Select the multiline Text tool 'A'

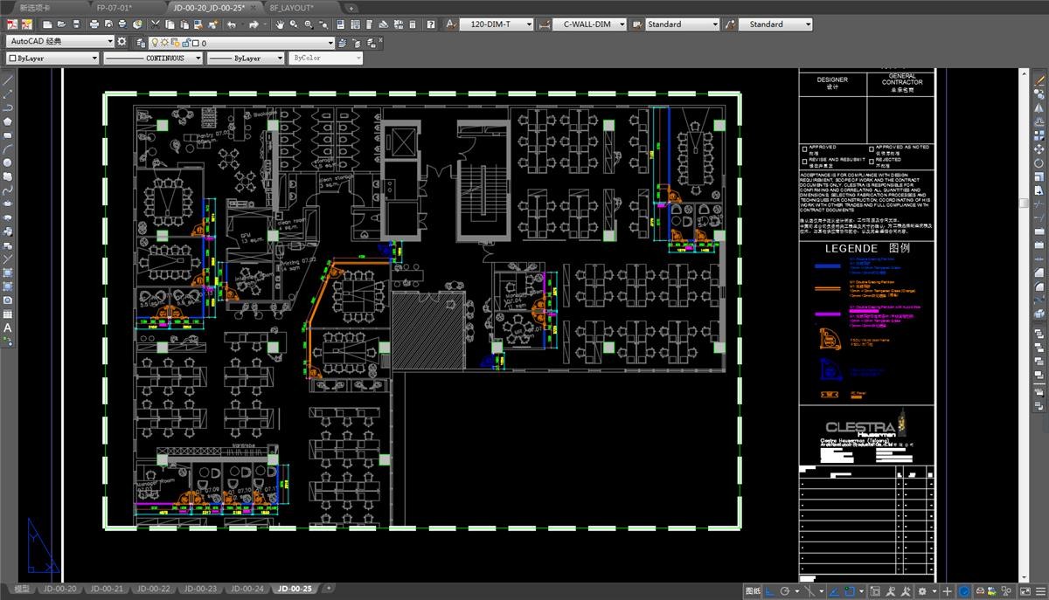coord(8,328)
